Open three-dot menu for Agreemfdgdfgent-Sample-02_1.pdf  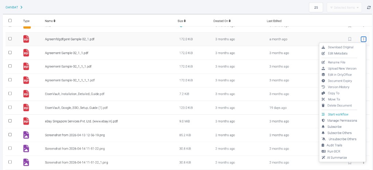tap(364, 39)
